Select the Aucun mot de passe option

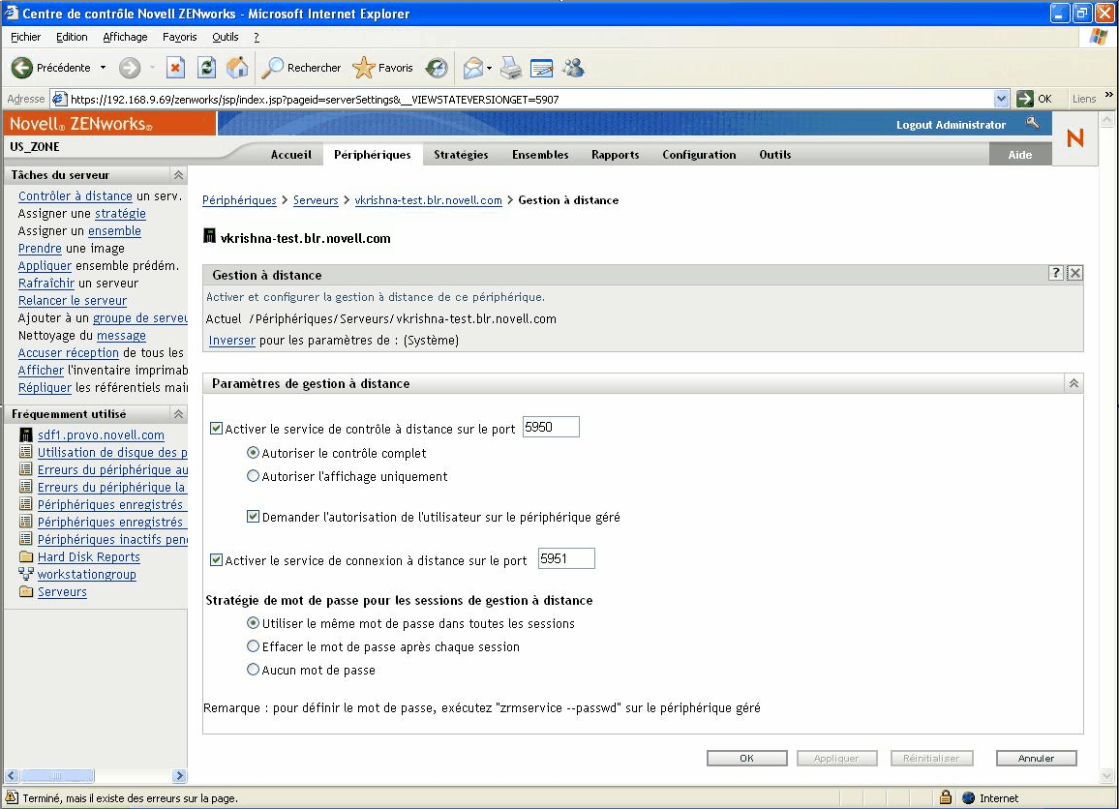253,670
